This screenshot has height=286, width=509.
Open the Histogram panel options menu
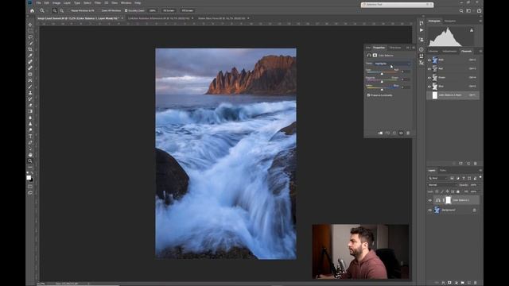480,21
